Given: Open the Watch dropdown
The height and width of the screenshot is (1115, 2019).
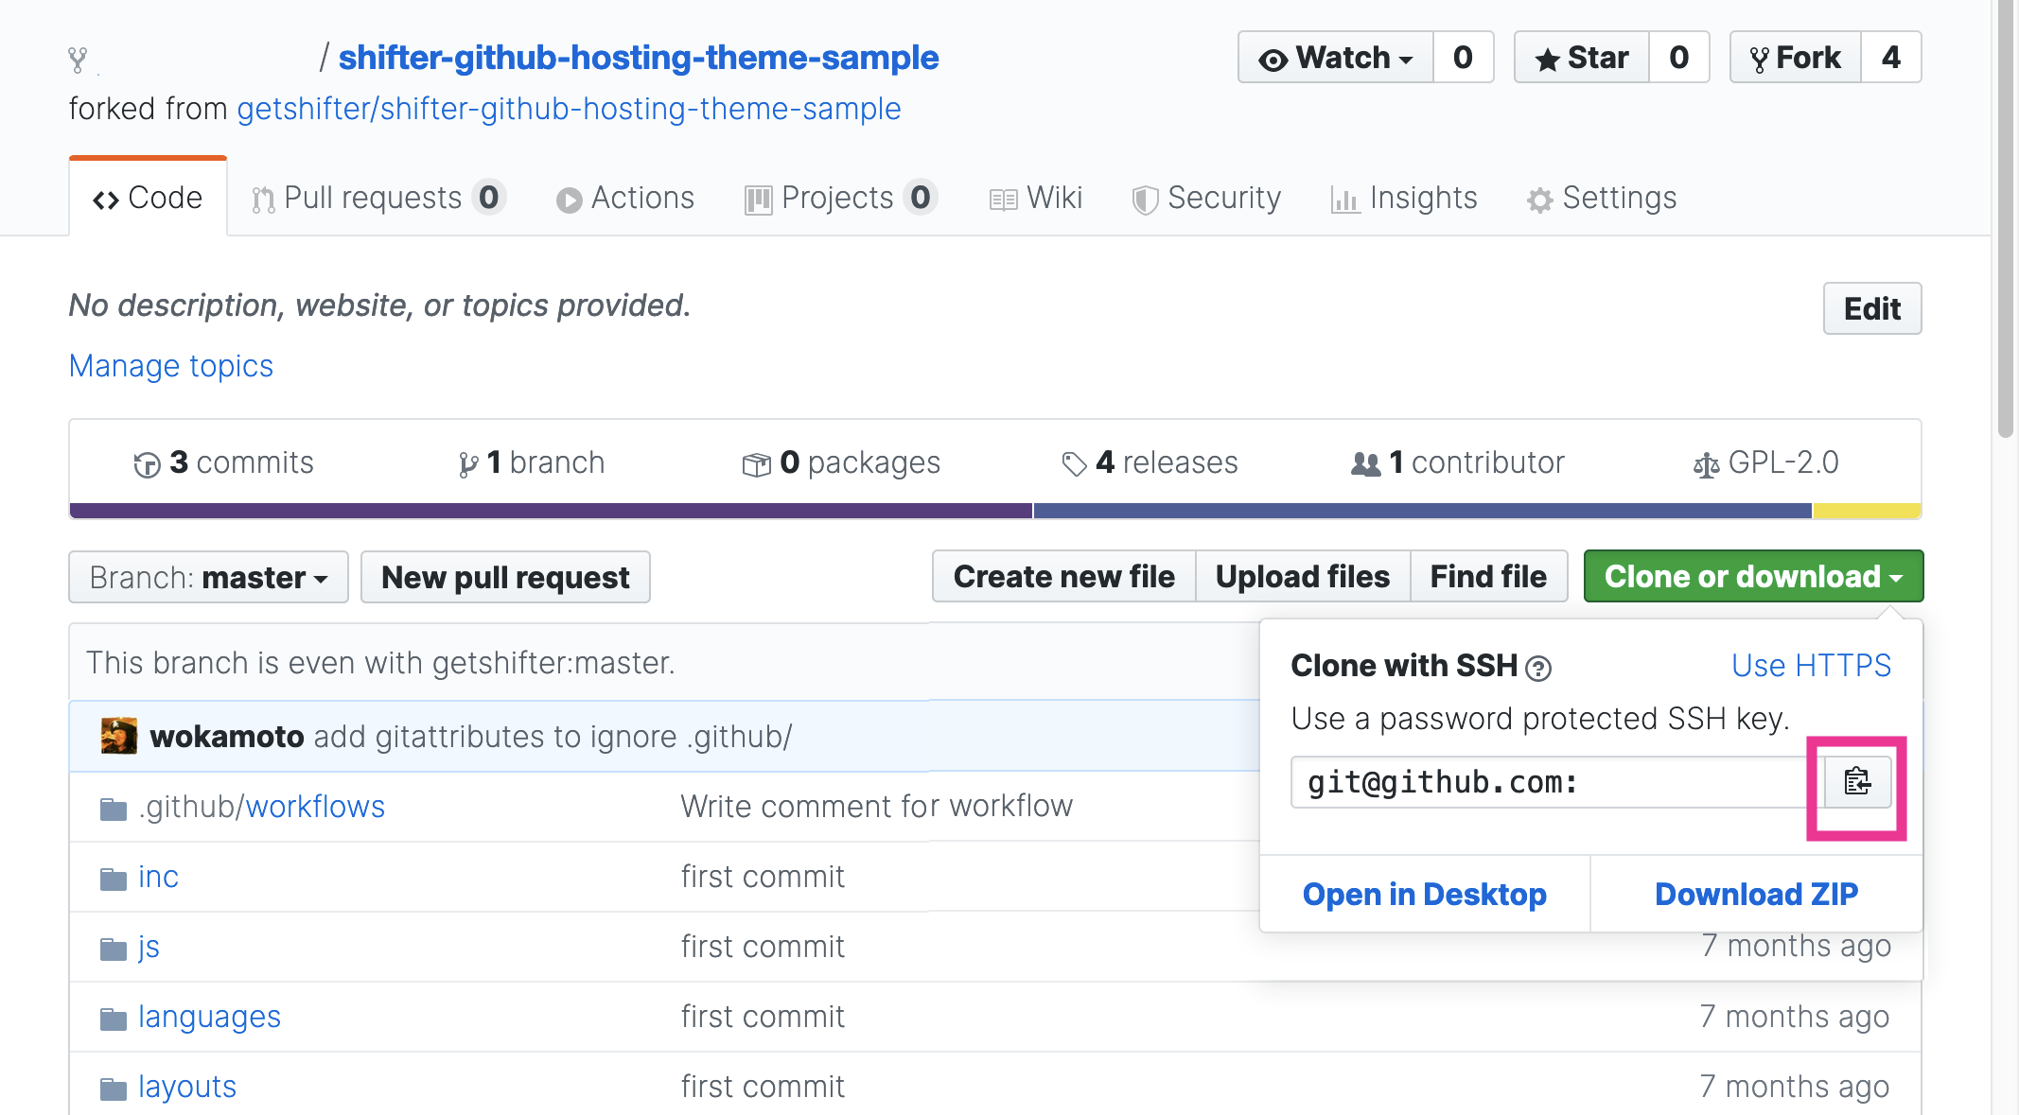Looking at the screenshot, I should point(1336,58).
